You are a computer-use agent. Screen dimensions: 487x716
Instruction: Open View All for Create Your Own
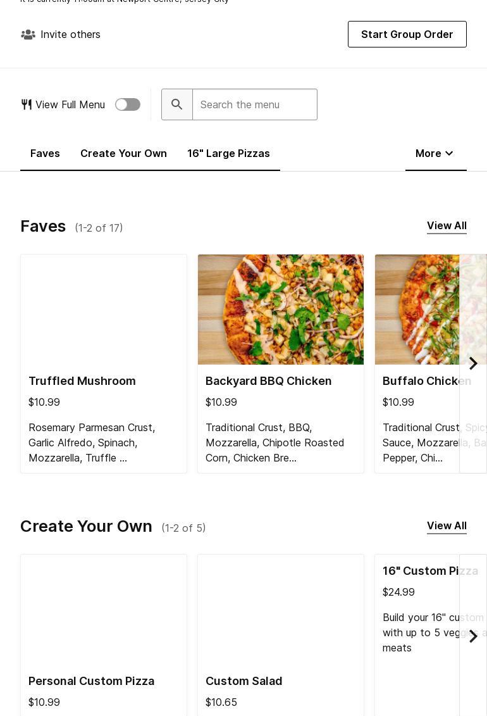point(447,526)
